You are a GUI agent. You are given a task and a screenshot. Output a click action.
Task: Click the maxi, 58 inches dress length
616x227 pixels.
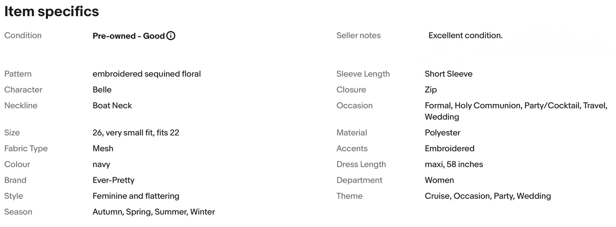(x=454, y=164)
